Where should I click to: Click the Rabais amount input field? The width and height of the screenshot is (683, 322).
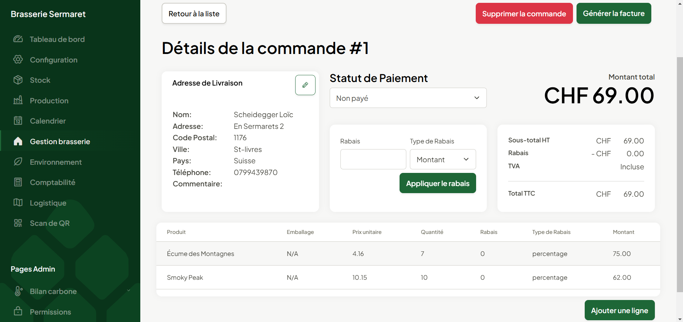373,159
